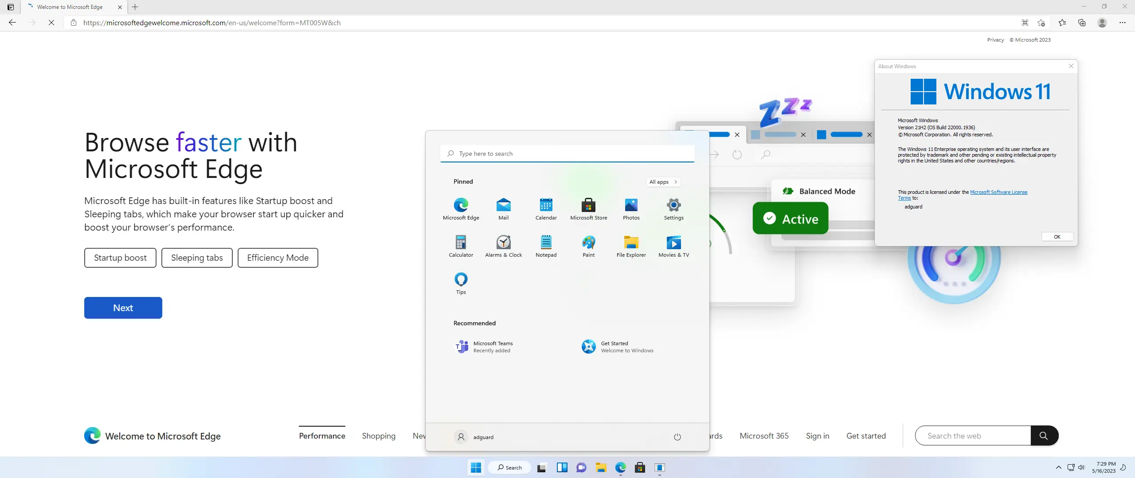Viewport: 1135px width, 478px height.
Task: Open the Movies & TV app
Action: pos(673,246)
